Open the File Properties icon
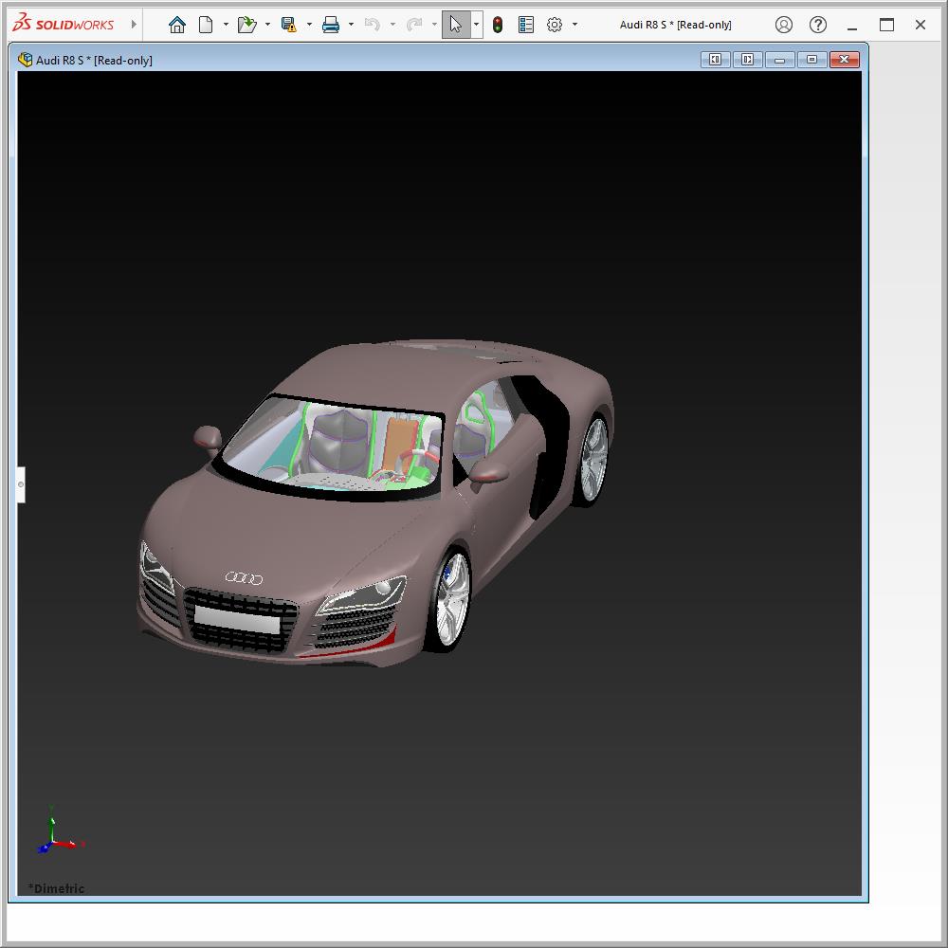The height and width of the screenshot is (948, 948). tap(526, 25)
